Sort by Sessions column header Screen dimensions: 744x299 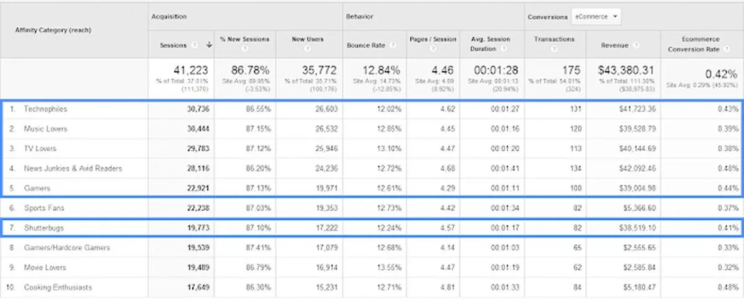tap(174, 45)
